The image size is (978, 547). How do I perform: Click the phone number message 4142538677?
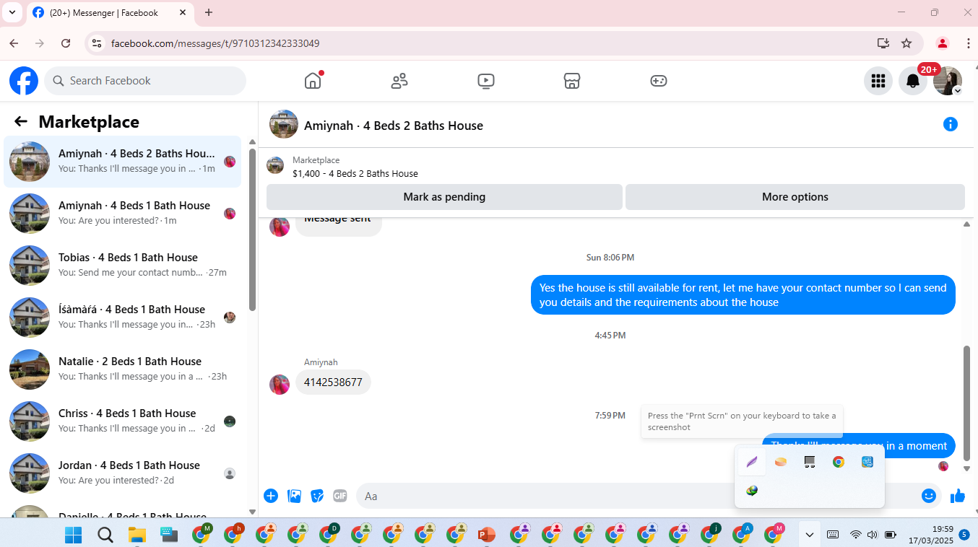pos(333,382)
